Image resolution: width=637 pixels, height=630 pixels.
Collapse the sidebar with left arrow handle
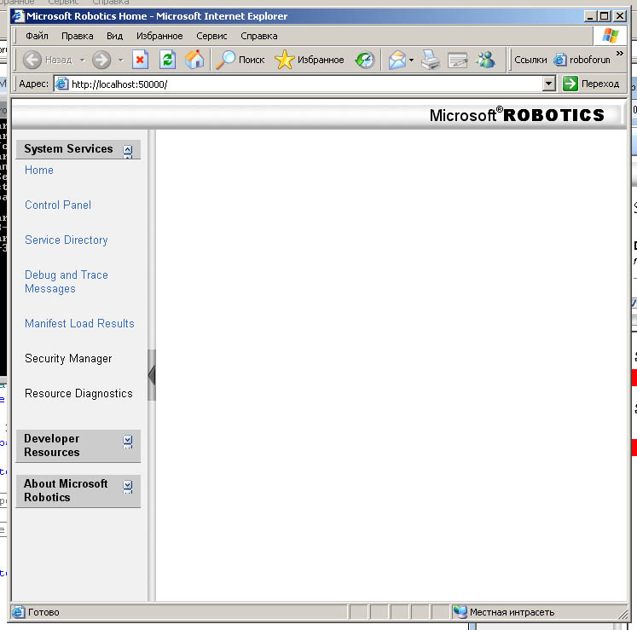click(x=152, y=375)
